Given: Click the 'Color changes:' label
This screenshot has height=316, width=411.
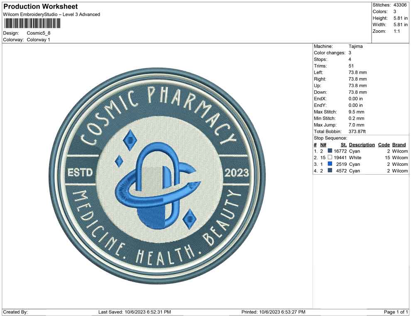Looking at the screenshot, I should (x=330, y=53).
